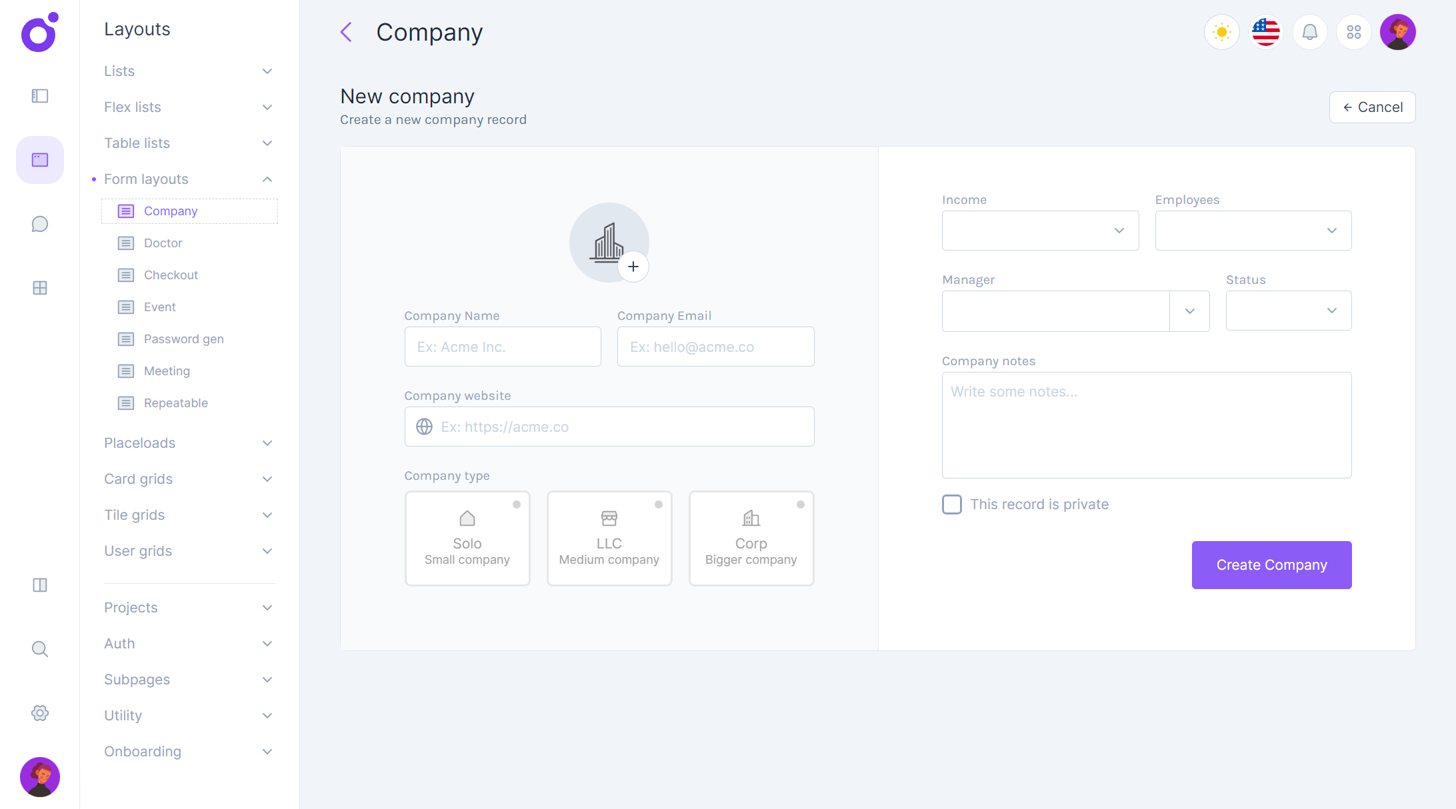1456x809 pixels.
Task: Select the 'Solo Small company' type card
Action: point(467,538)
